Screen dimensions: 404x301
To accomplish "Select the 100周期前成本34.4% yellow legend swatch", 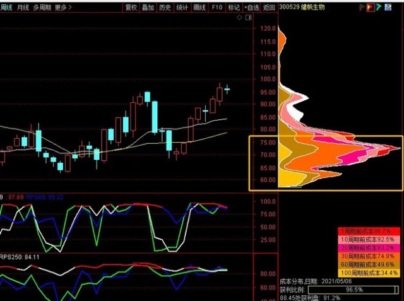I will click(x=369, y=273).
